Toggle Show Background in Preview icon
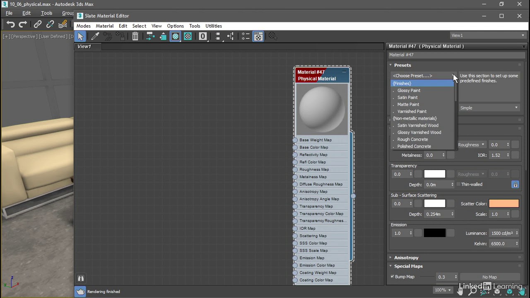This screenshot has width=530, height=298. pyautogui.click(x=188, y=36)
